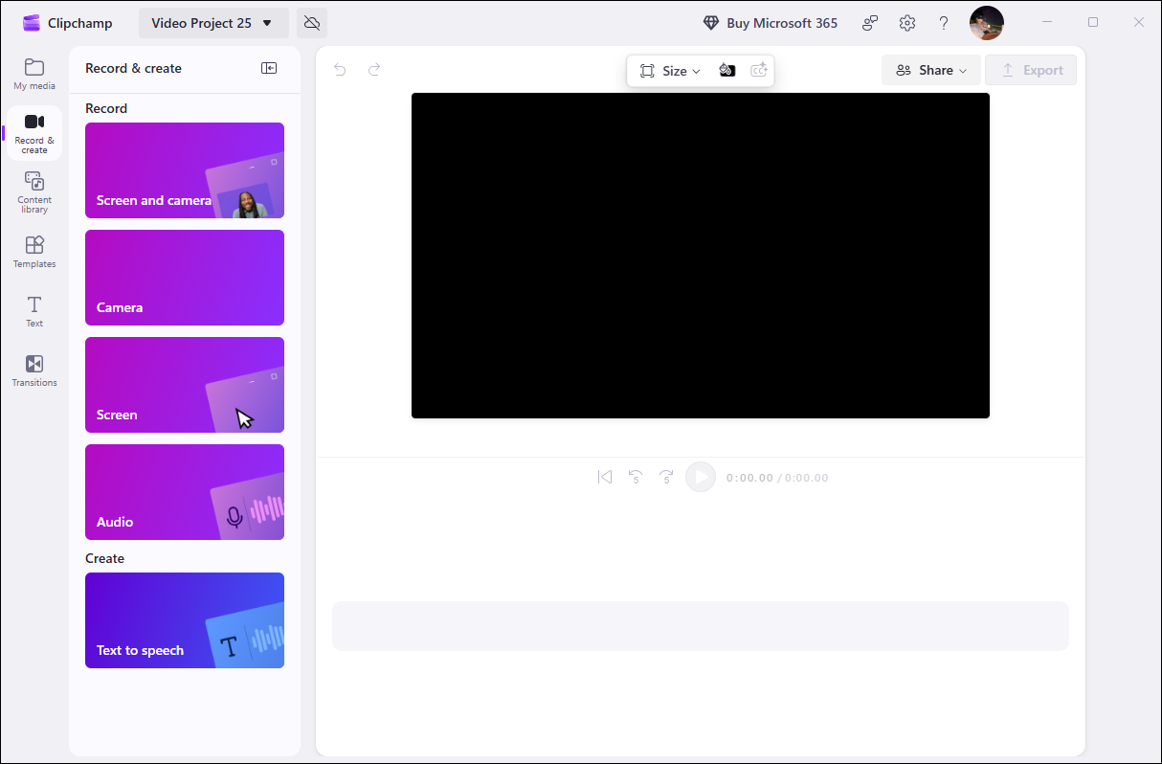Image resolution: width=1162 pixels, height=764 pixels.
Task: Open the Transitions panel
Action: tap(34, 371)
